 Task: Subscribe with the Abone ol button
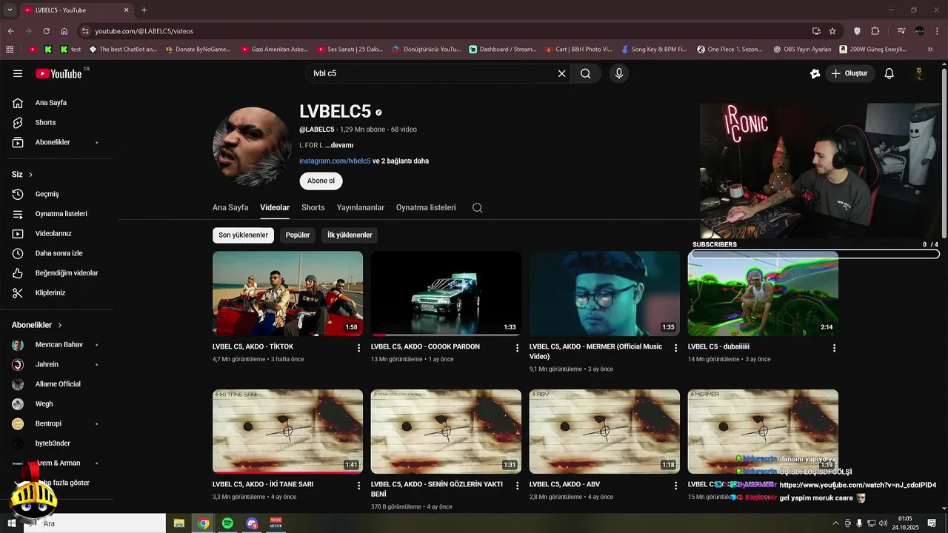(321, 181)
